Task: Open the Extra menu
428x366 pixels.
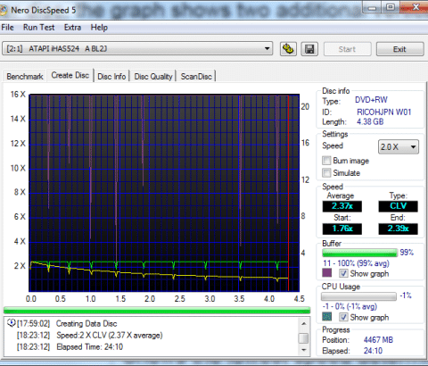Action: 72,28
